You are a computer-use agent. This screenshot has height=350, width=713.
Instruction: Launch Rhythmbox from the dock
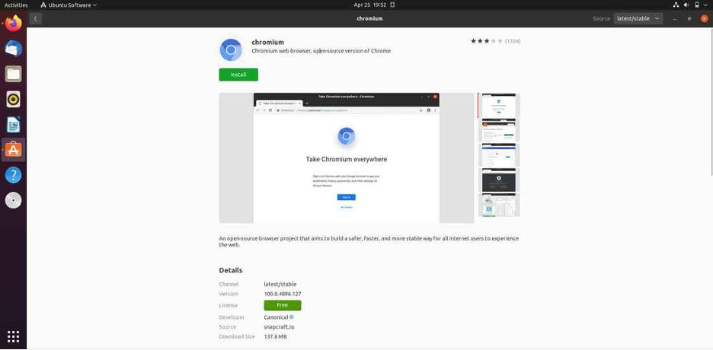(x=13, y=99)
